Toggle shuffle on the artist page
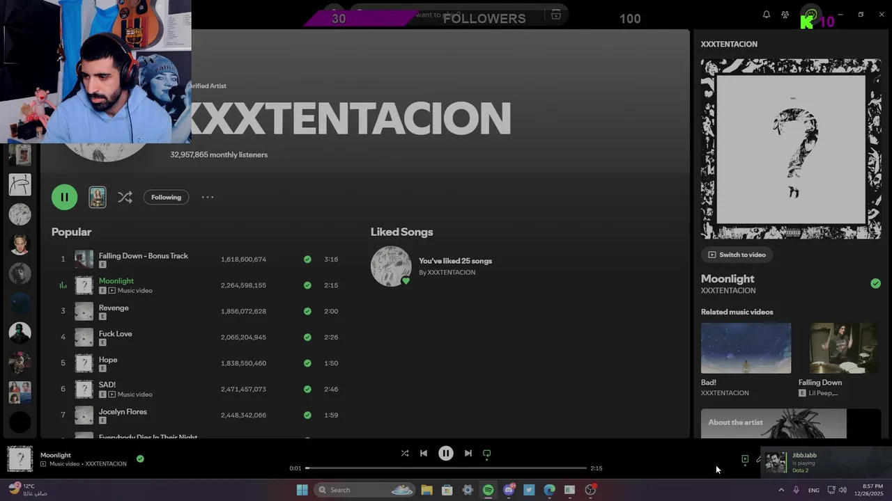This screenshot has height=501, width=892. 125,197
